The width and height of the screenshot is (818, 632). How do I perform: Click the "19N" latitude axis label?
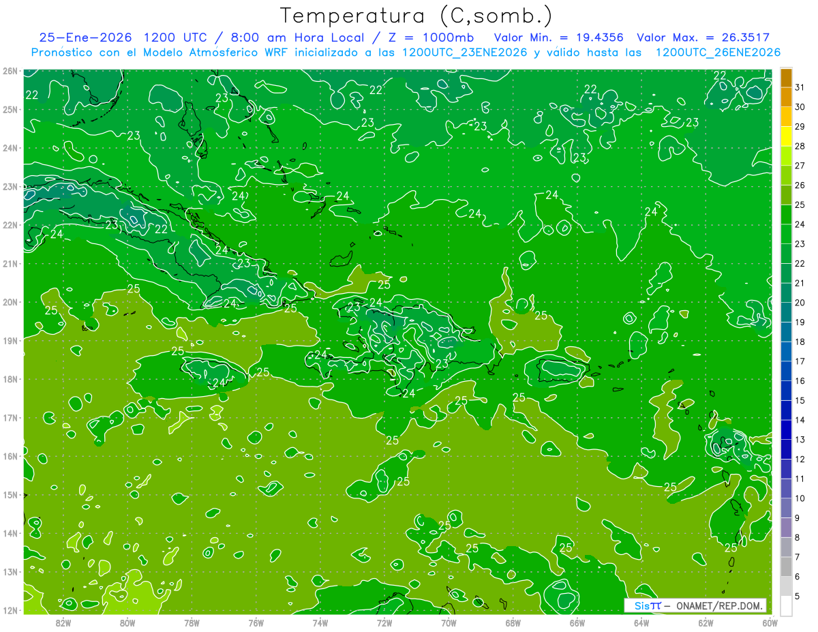(x=10, y=340)
